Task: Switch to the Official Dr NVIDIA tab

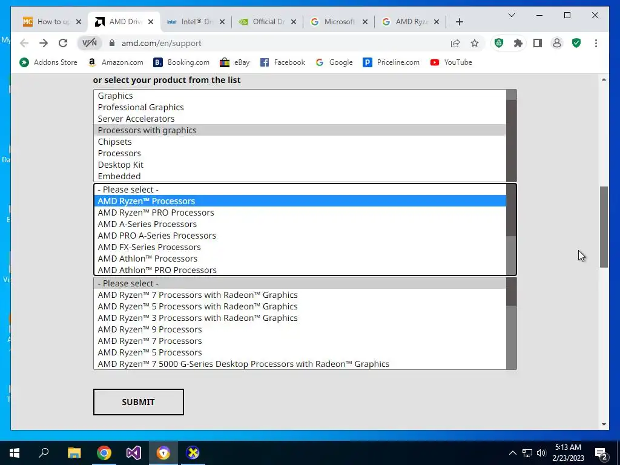Action: (263, 22)
